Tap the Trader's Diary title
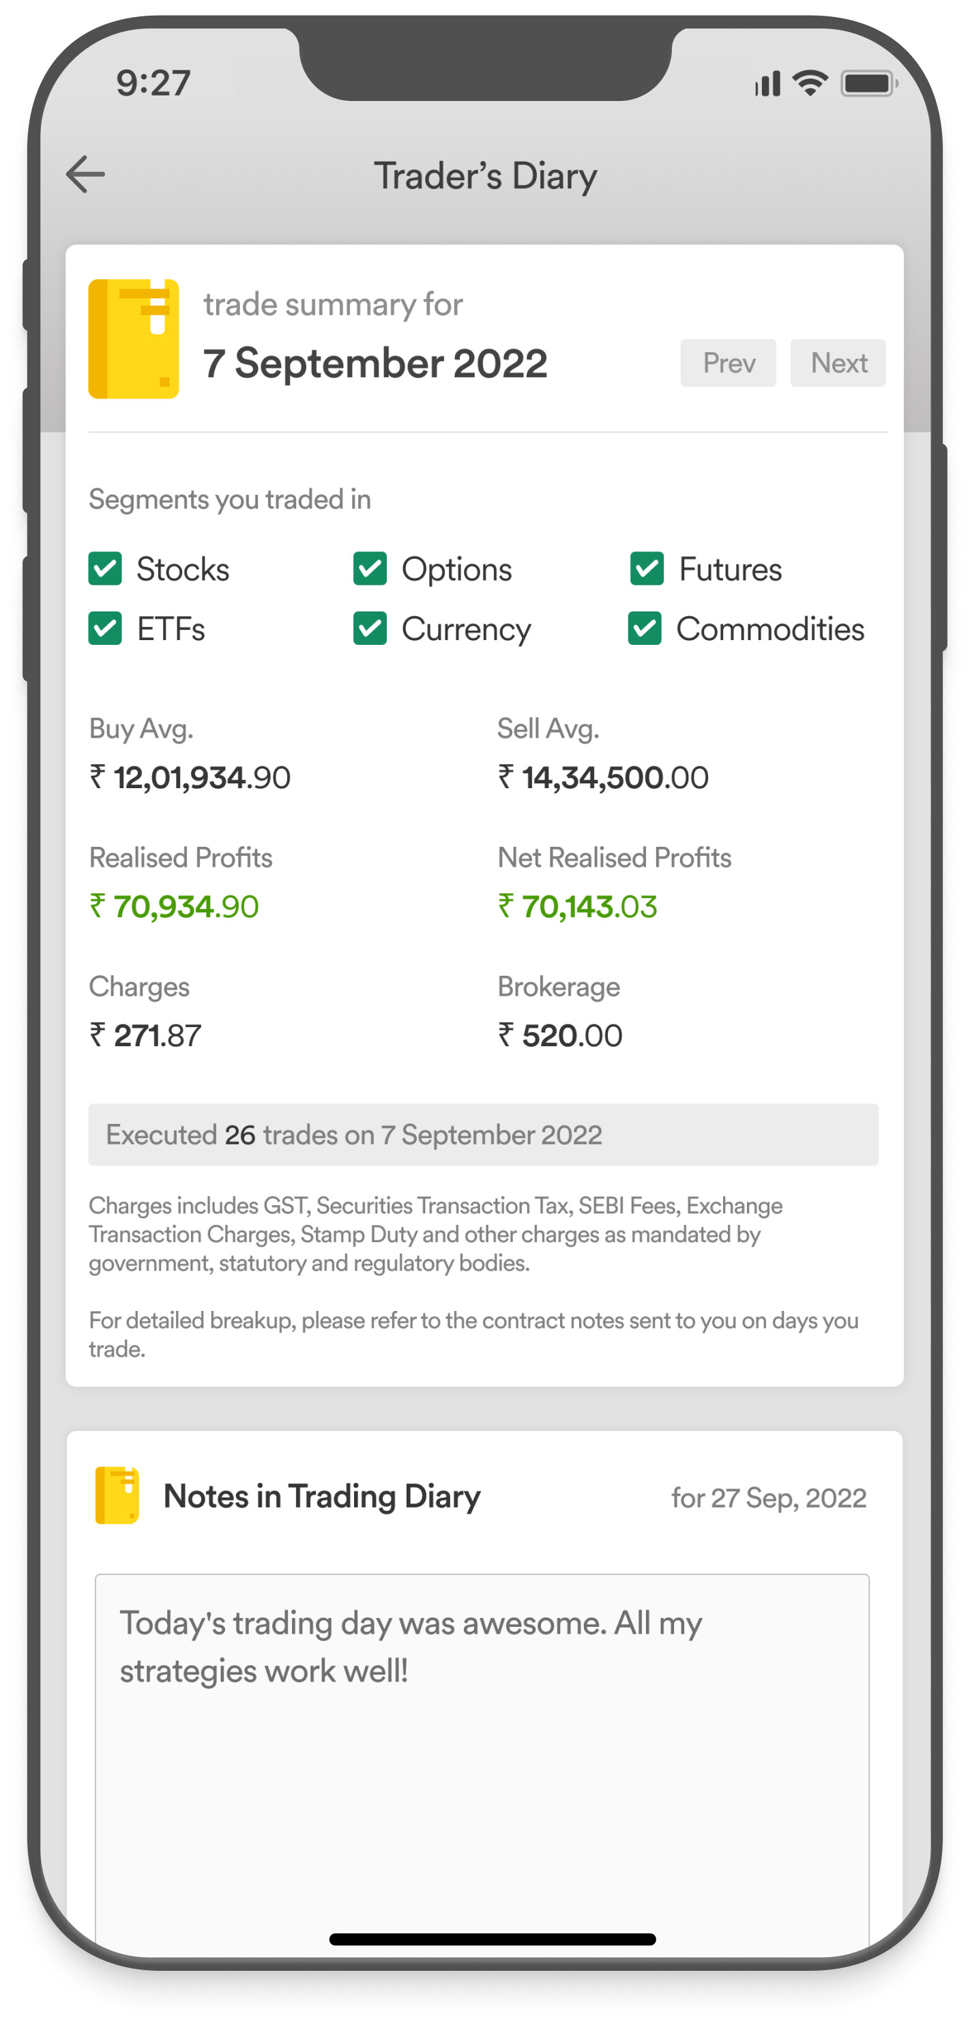Image resolution: width=970 pixels, height=2022 pixels. (x=485, y=176)
